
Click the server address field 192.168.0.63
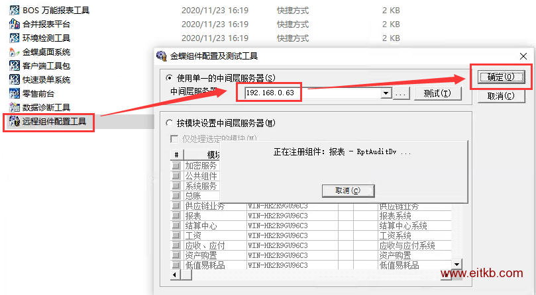click(313, 93)
